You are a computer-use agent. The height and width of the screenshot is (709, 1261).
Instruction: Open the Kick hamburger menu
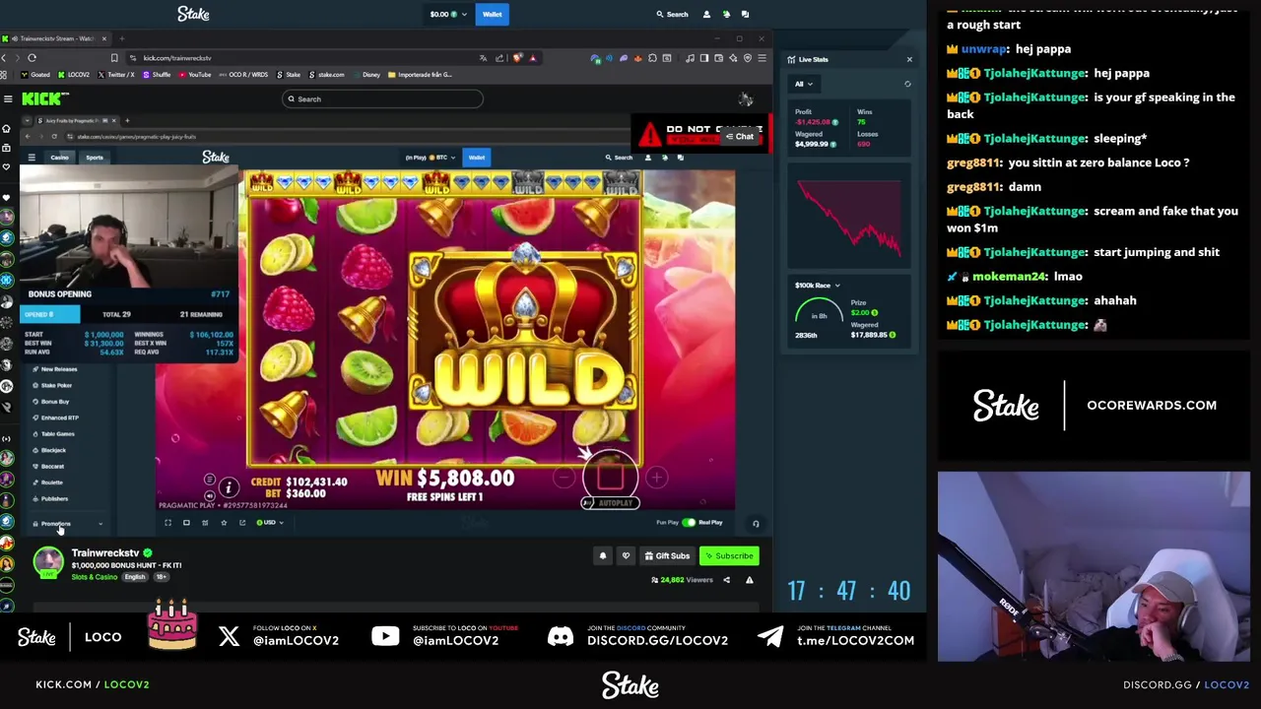[x=8, y=98]
